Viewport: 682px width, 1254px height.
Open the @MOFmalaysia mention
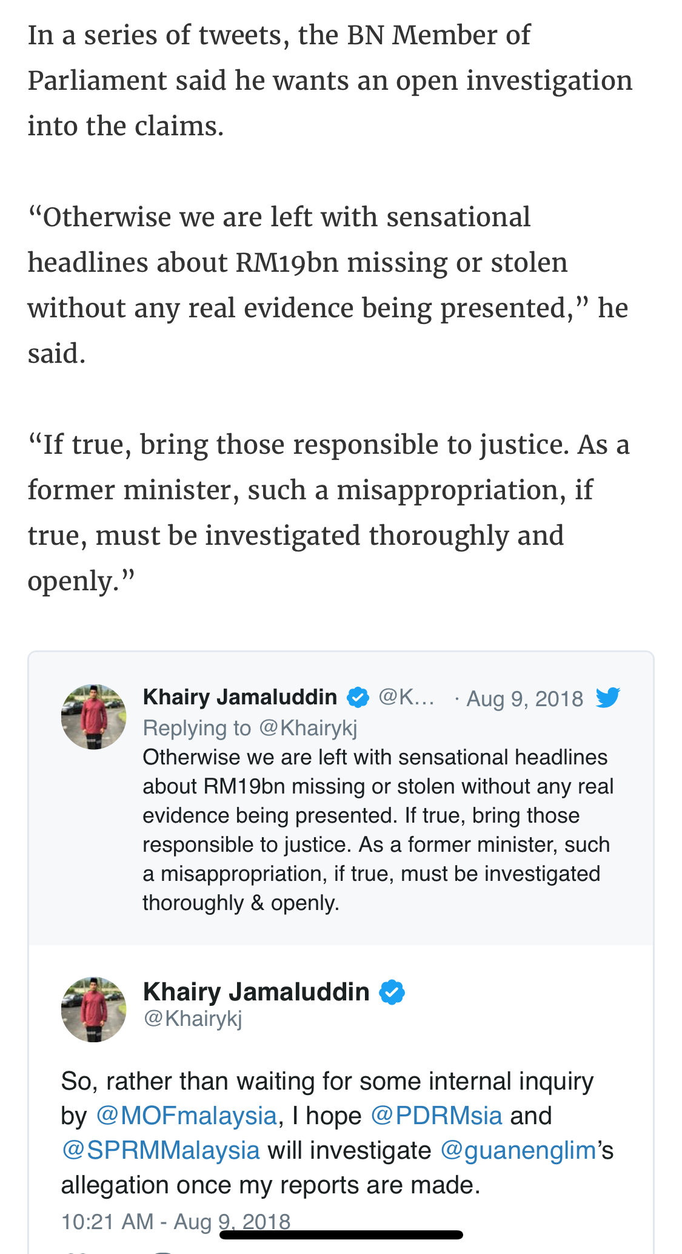(186, 1116)
